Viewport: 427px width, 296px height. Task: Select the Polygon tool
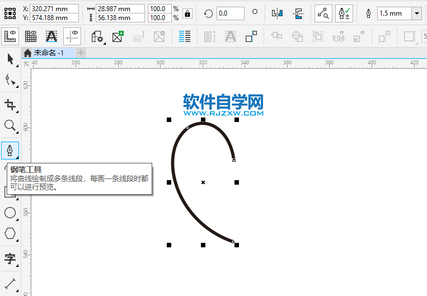[10, 233]
